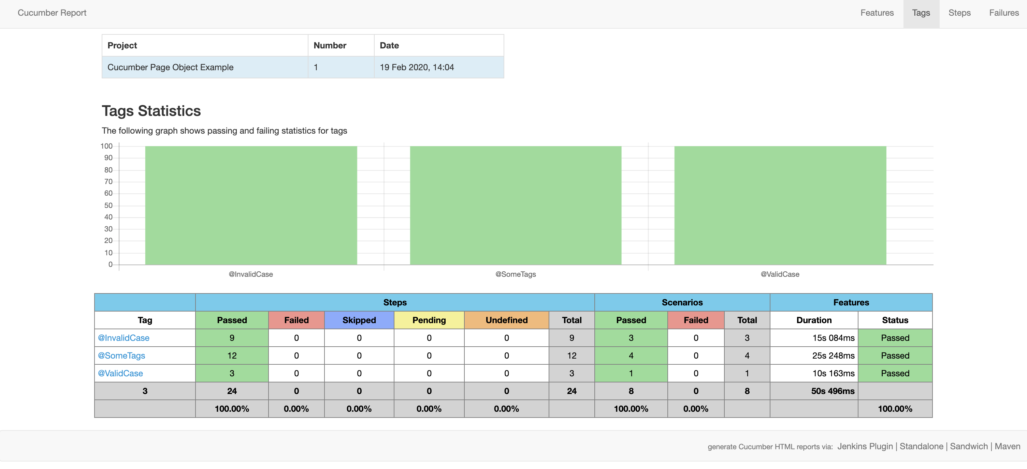
Task: Open the @ValidCase tag link
Action: pyautogui.click(x=120, y=374)
